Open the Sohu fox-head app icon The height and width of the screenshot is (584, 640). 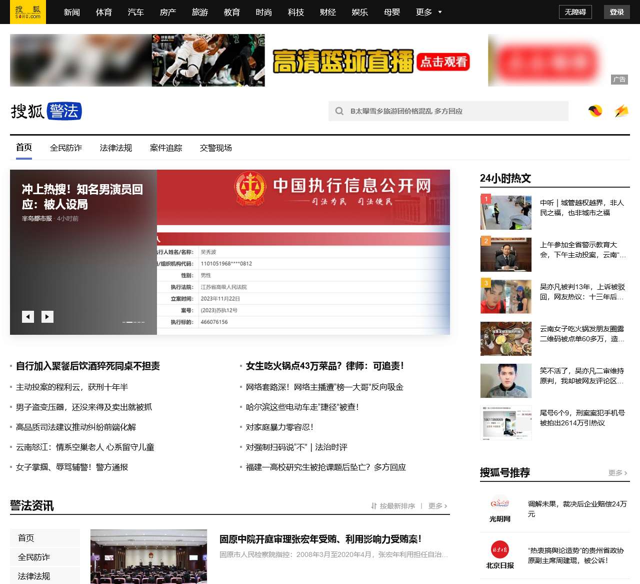[x=595, y=111]
